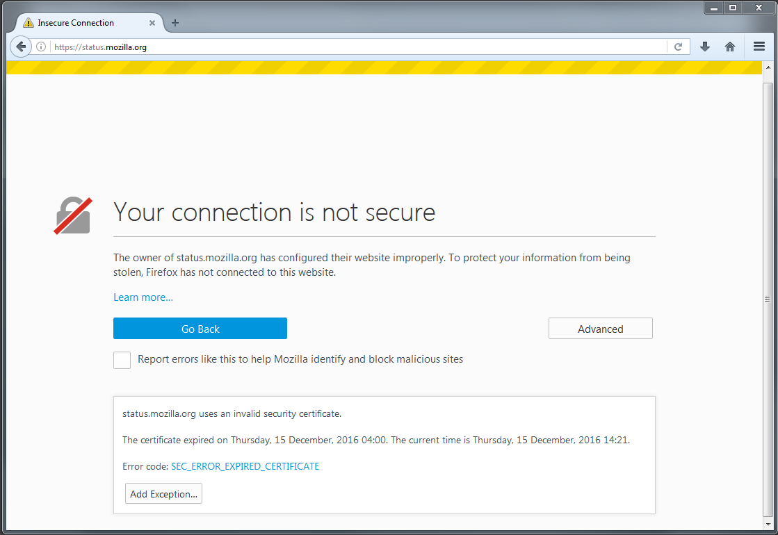
Task: Click the Add Exception button
Action: pyautogui.click(x=164, y=493)
